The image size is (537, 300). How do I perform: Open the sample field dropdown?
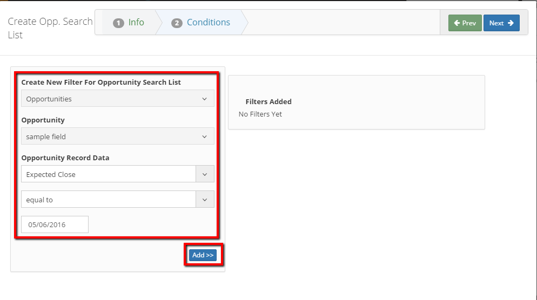point(118,136)
